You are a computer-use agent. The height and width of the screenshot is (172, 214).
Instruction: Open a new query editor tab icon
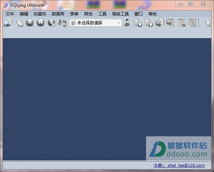(19, 23)
